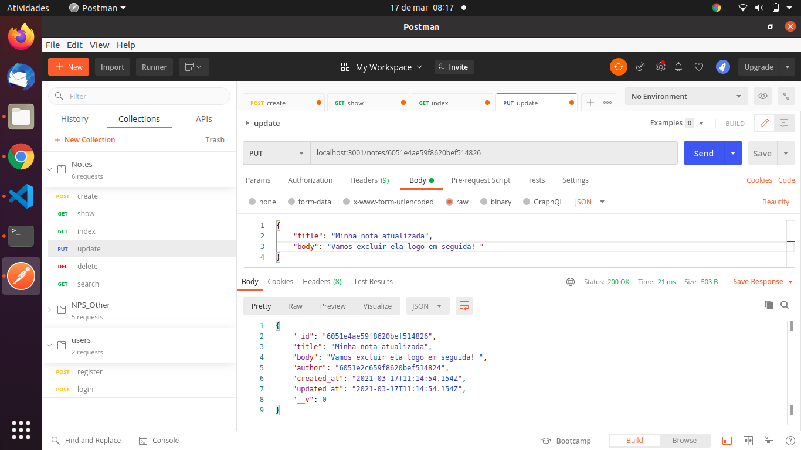
Task: Expand the NPS_Other collection
Action: (x=50, y=310)
